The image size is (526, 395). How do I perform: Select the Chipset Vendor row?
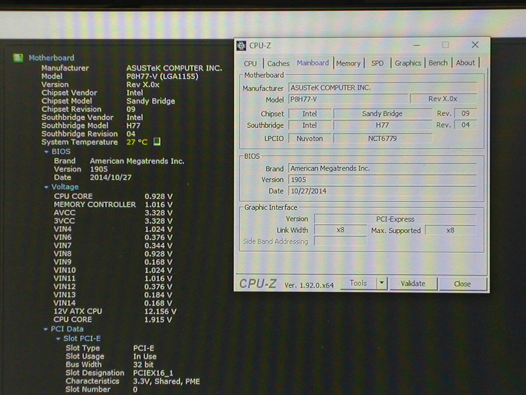pos(92,93)
